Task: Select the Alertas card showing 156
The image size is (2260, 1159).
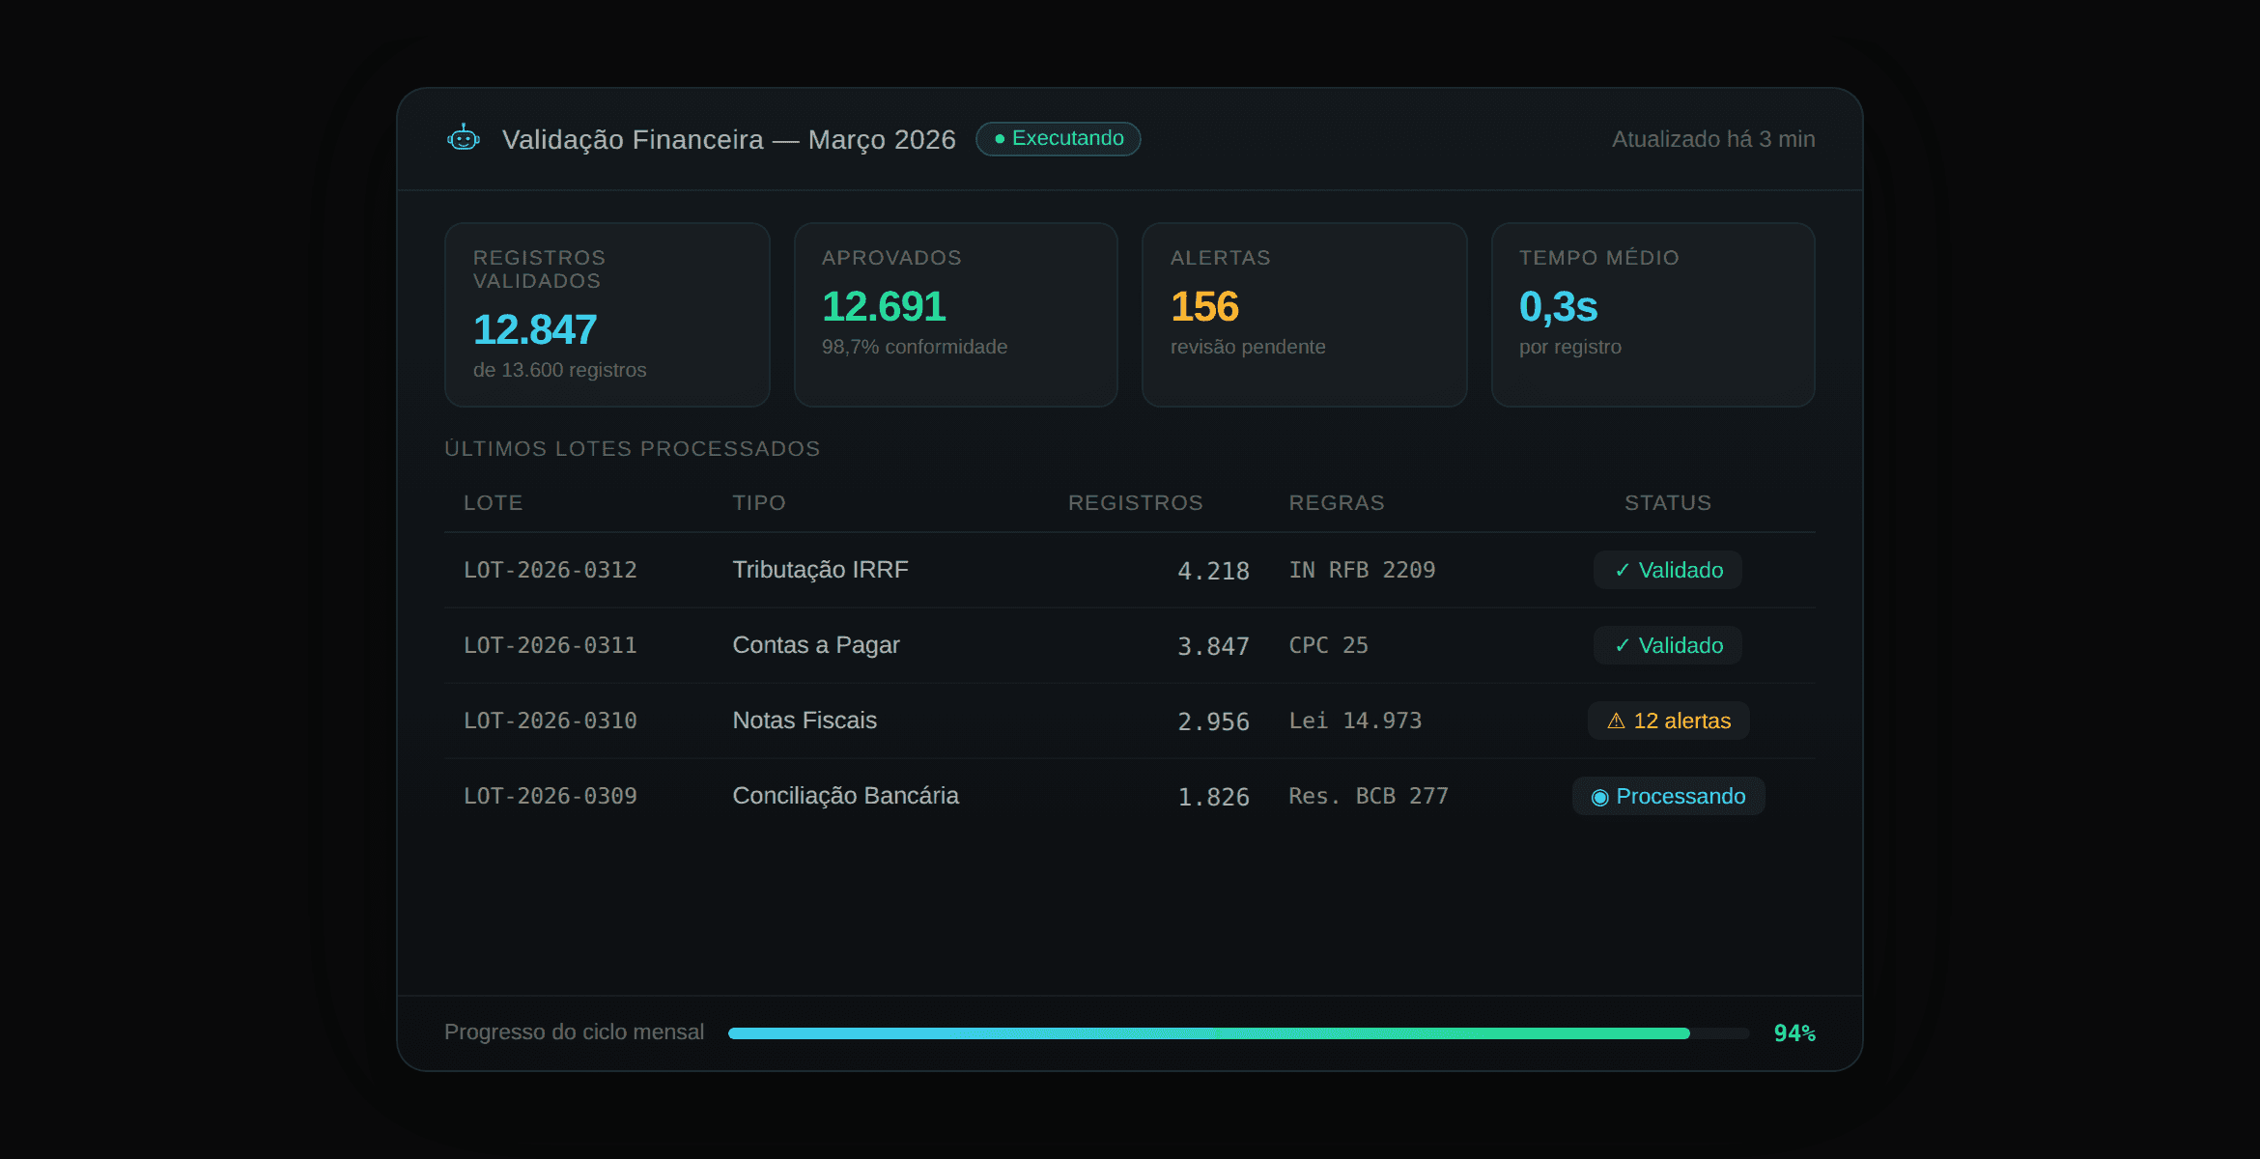Action: [1304, 314]
